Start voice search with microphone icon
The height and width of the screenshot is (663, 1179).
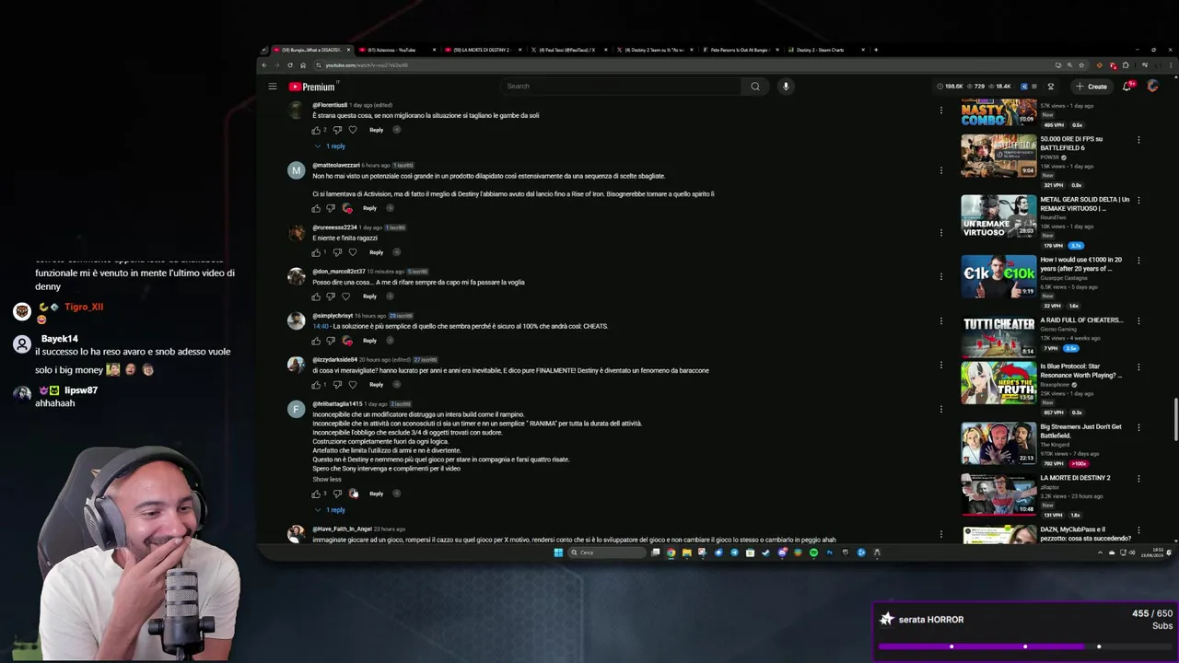tap(786, 87)
